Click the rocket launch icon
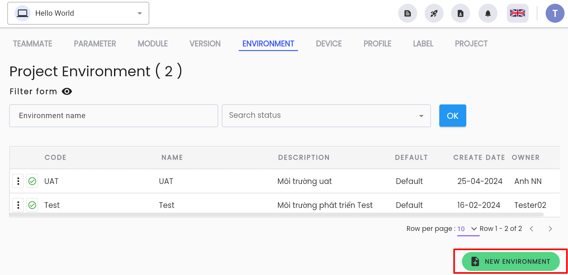 pos(434,13)
